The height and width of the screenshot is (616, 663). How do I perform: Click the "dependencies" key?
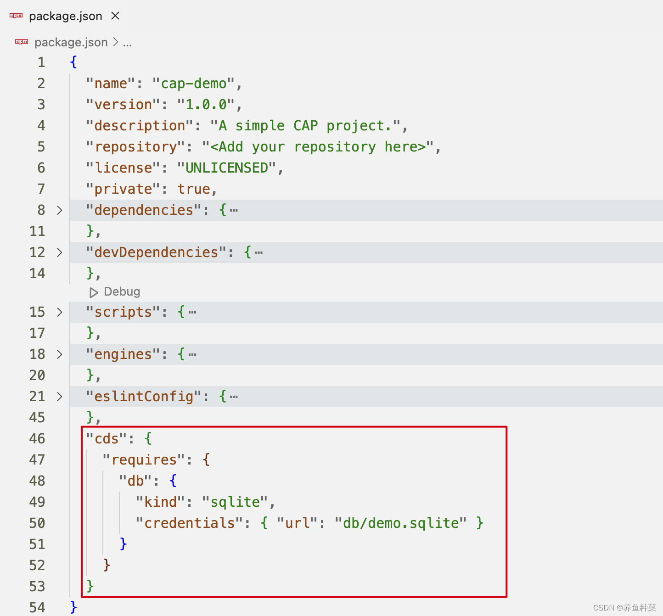pos(144,210)
